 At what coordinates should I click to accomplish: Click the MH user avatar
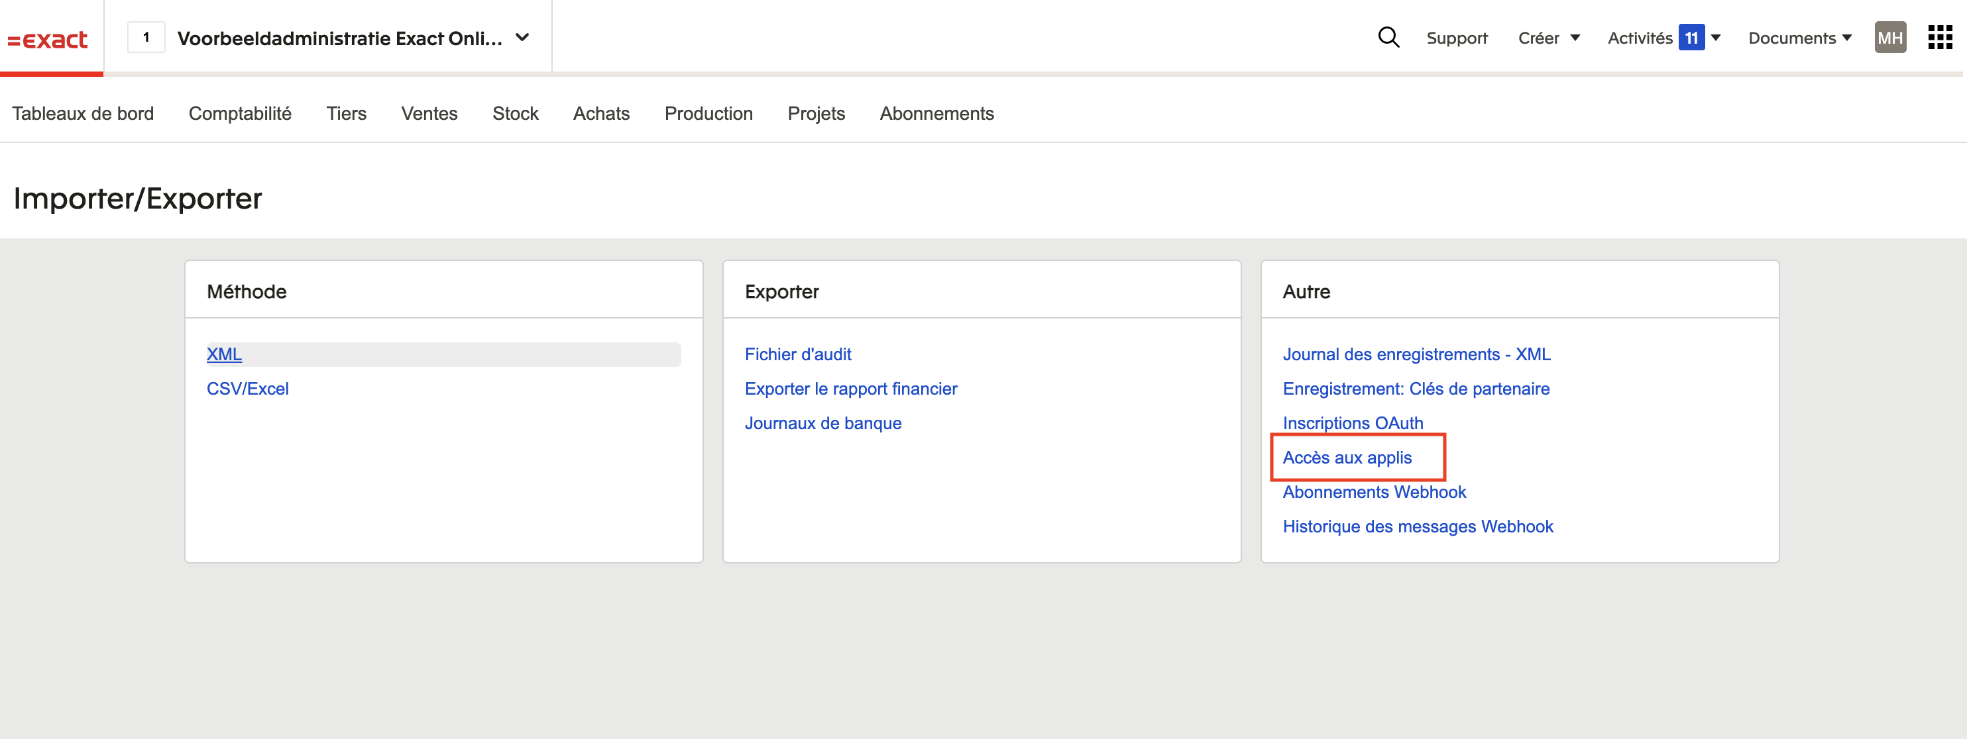[x=1889, y=37]
